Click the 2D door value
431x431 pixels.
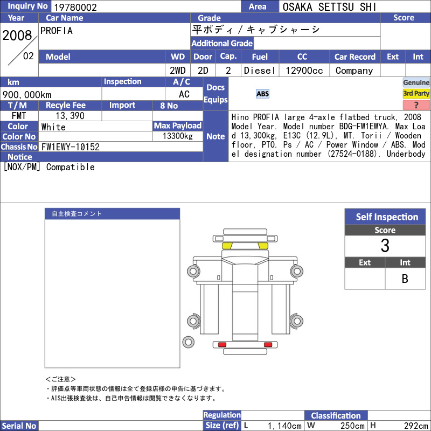click(x=203, y=71)
